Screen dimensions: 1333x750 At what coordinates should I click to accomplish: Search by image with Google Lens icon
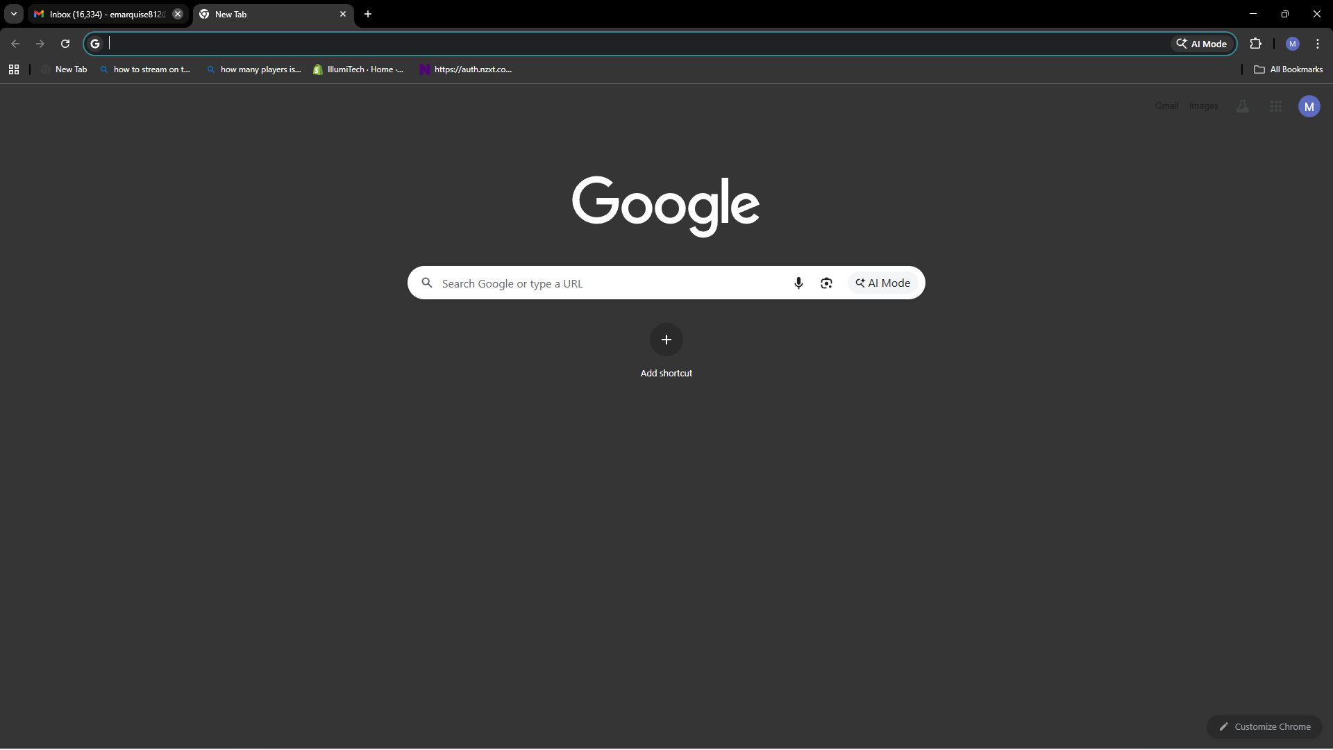click(826, 283)
